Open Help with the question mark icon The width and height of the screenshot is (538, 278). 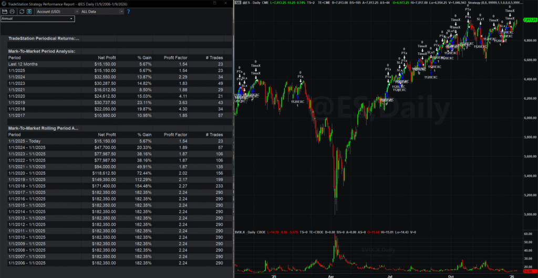point(128,11)
